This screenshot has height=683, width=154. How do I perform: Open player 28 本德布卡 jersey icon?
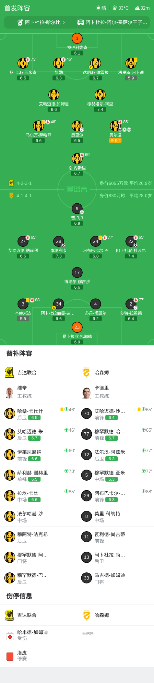tap(59, 241)
